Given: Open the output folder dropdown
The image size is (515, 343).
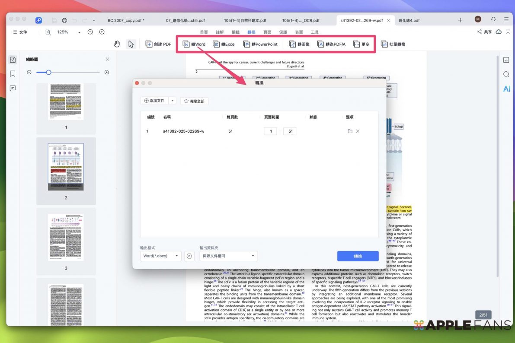Looking at the screenshot, I should pyautogui.click(x=228, y=256).
